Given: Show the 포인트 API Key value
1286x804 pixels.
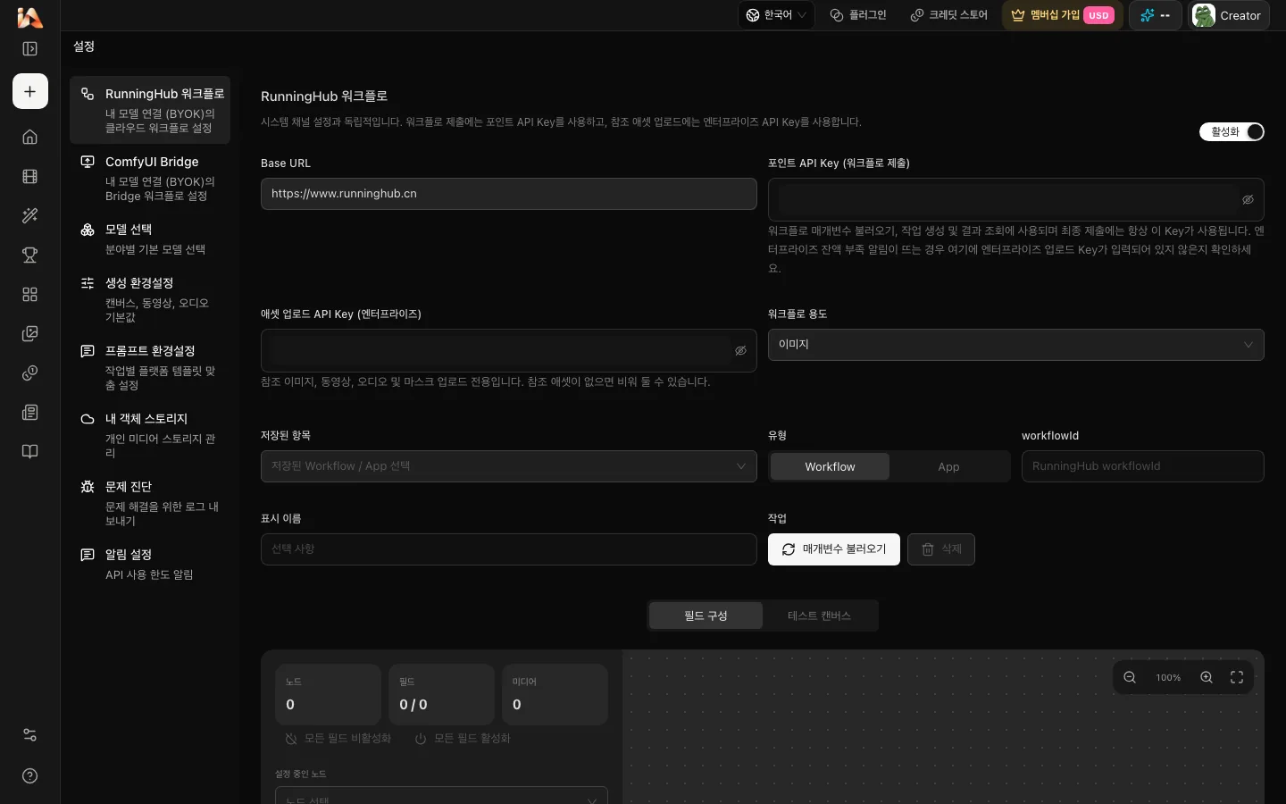Looking at the screenshot, I should (x=1248, y=200).
